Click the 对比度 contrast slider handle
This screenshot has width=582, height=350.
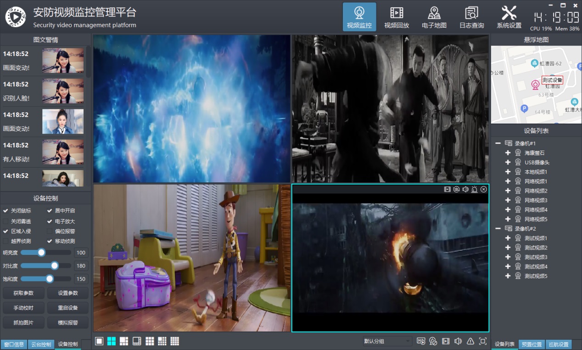tap(55, 265)
